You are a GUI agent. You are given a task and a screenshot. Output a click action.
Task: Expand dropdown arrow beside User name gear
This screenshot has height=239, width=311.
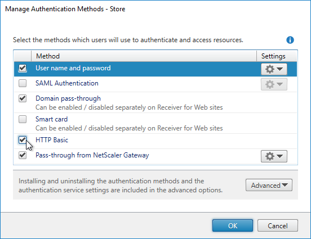[279, 69]
